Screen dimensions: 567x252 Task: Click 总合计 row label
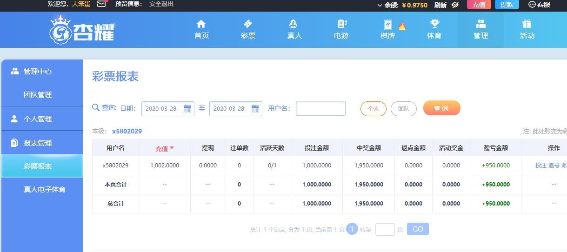point(115,204)
